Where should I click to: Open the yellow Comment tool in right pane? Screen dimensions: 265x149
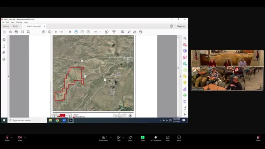tap(185, 83)
